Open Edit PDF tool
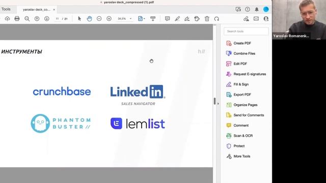The height and width of the screenshot is (183, 326). click(x=236, y=64)
